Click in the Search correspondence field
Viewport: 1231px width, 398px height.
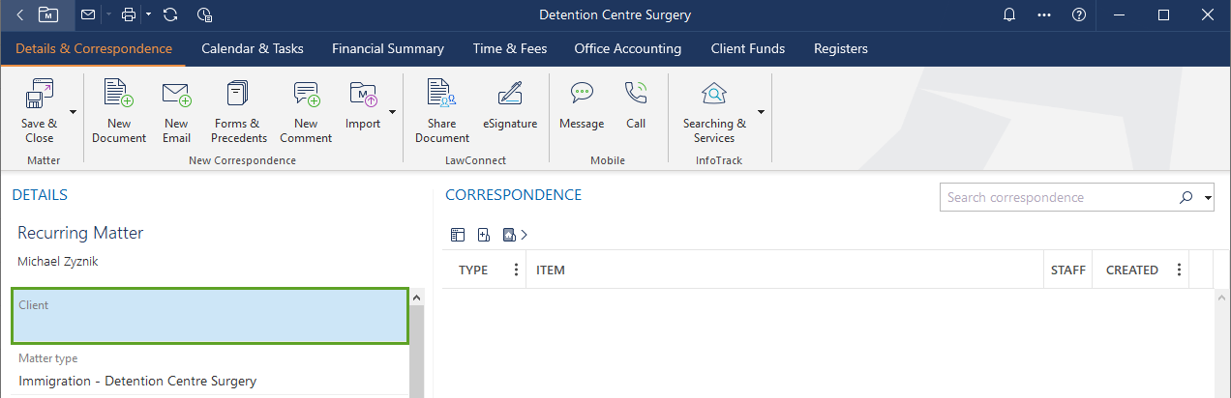coord(1055,197)
